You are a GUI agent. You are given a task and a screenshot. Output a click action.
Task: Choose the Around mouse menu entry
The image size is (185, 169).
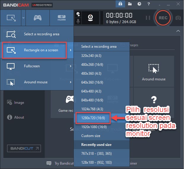37,82
